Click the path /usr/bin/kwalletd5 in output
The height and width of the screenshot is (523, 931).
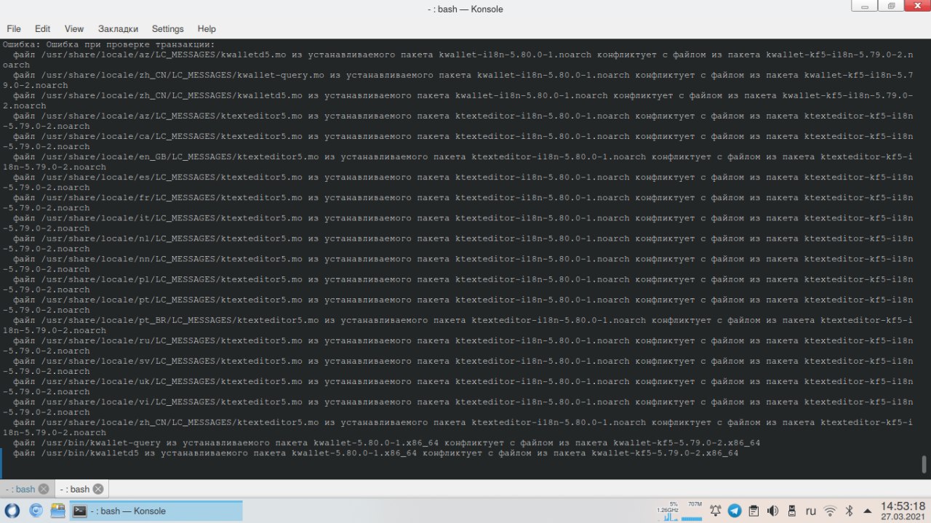pos(91,452)
